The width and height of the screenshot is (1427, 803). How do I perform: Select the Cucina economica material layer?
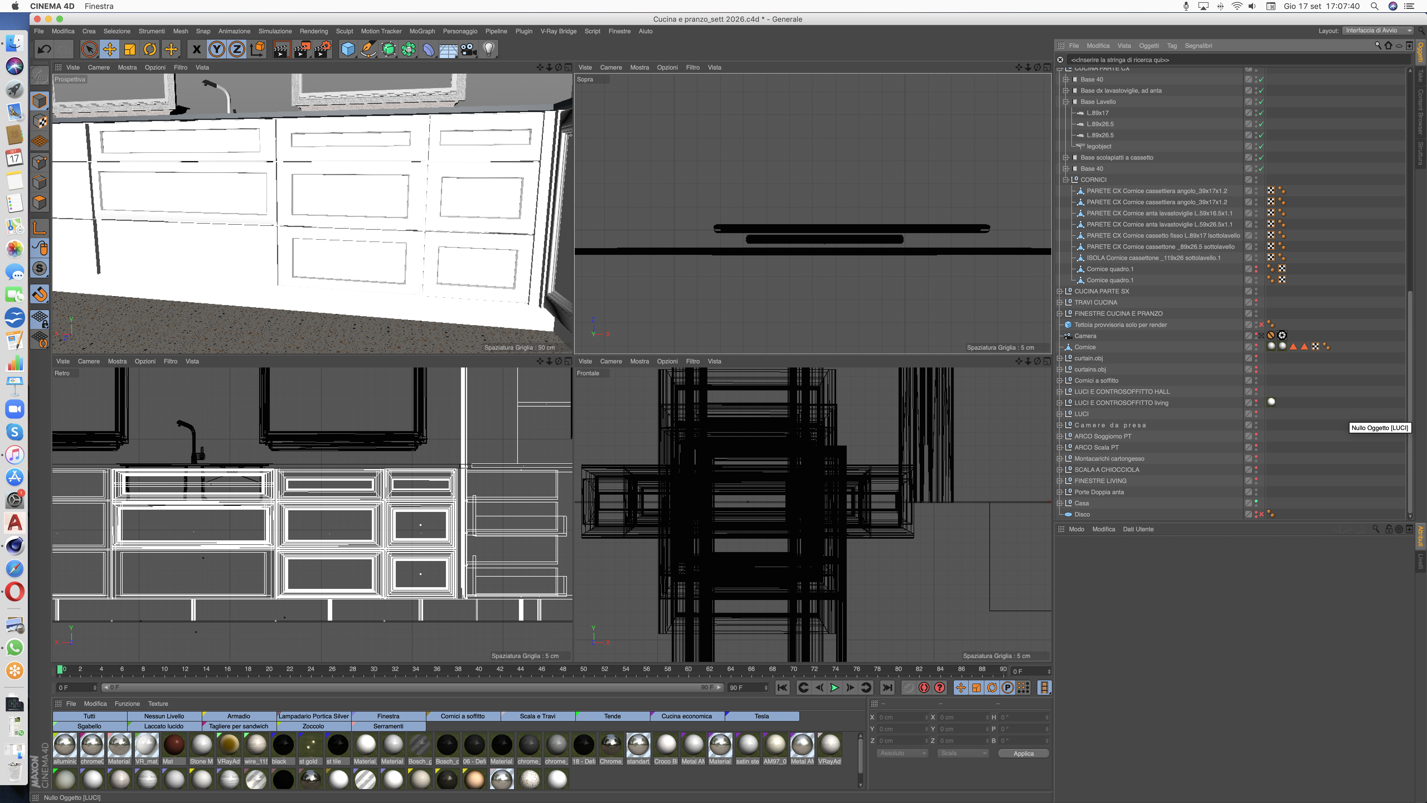click(x=686, y=716)
